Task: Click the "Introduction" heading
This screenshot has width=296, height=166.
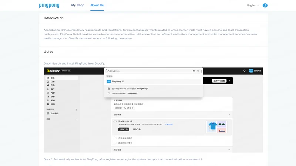Action: 54,18
